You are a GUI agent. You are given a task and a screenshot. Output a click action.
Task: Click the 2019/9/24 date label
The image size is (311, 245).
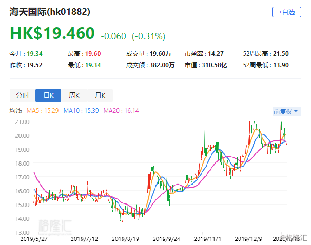click(x=166, y=239)
